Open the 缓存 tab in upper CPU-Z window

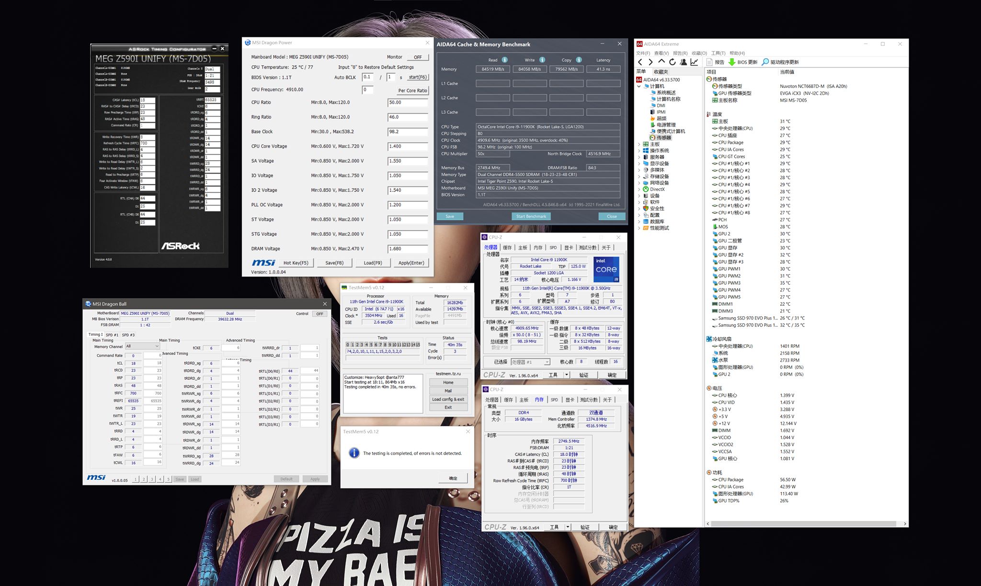coord(507,247)
